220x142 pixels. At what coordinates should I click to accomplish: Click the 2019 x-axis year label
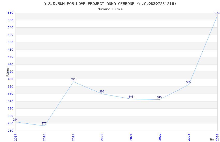73,137
